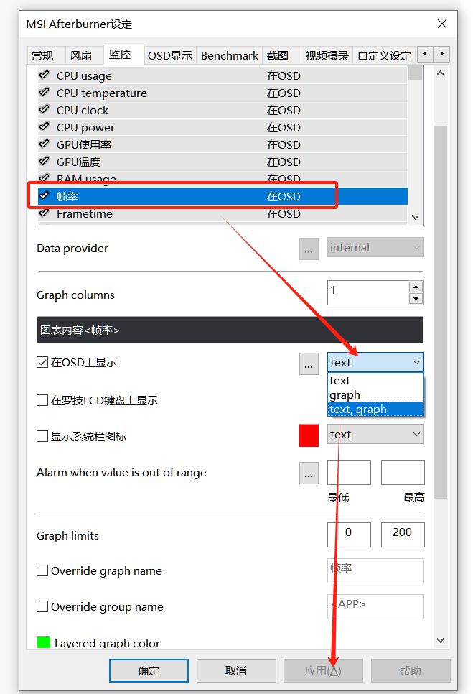Apply changes with 应用(A) button

323,670
